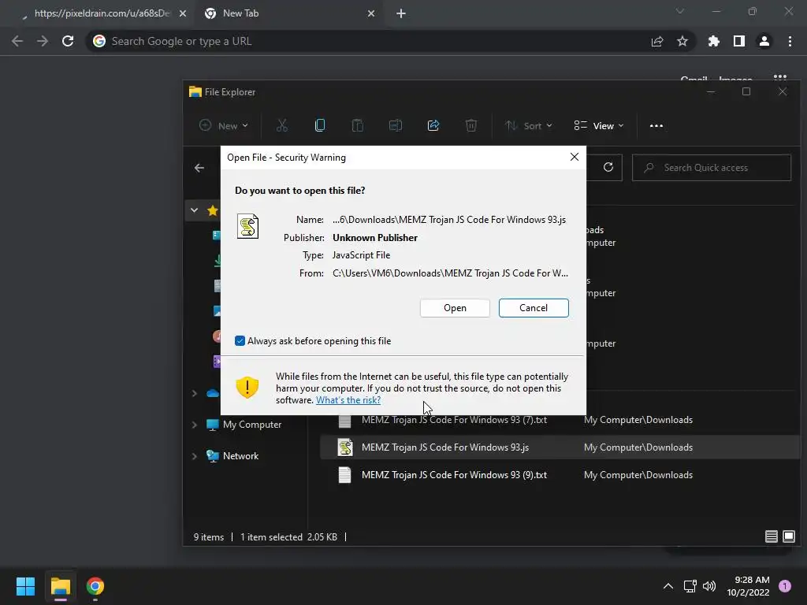Open the What's the risk? link
This screenshot has width=807, height=605.
(348, 399)
